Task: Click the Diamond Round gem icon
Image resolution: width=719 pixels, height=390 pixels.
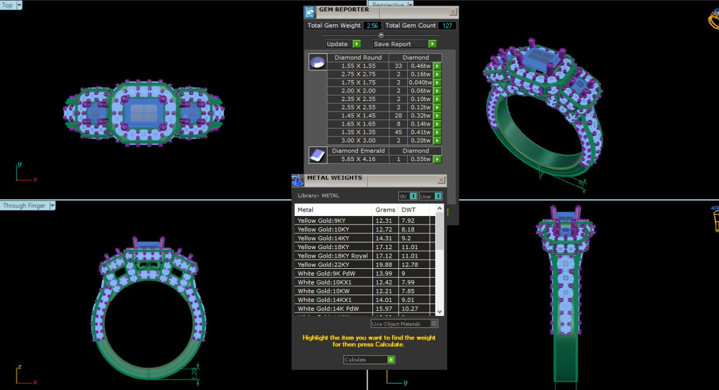Action: (317, 62)
